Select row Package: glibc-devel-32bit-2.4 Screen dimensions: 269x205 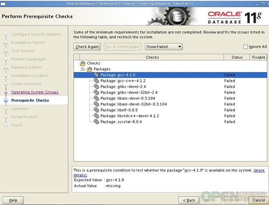[170, 92]
